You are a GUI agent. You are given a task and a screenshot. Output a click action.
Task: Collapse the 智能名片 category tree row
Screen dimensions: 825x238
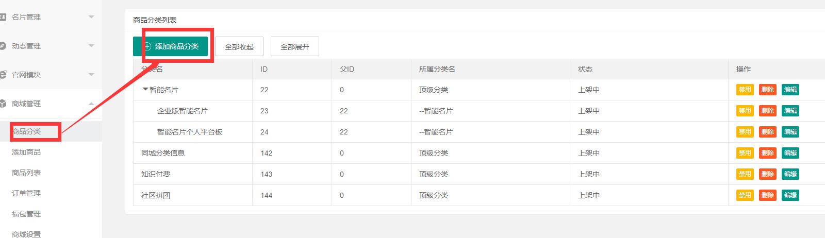point(145,89)
